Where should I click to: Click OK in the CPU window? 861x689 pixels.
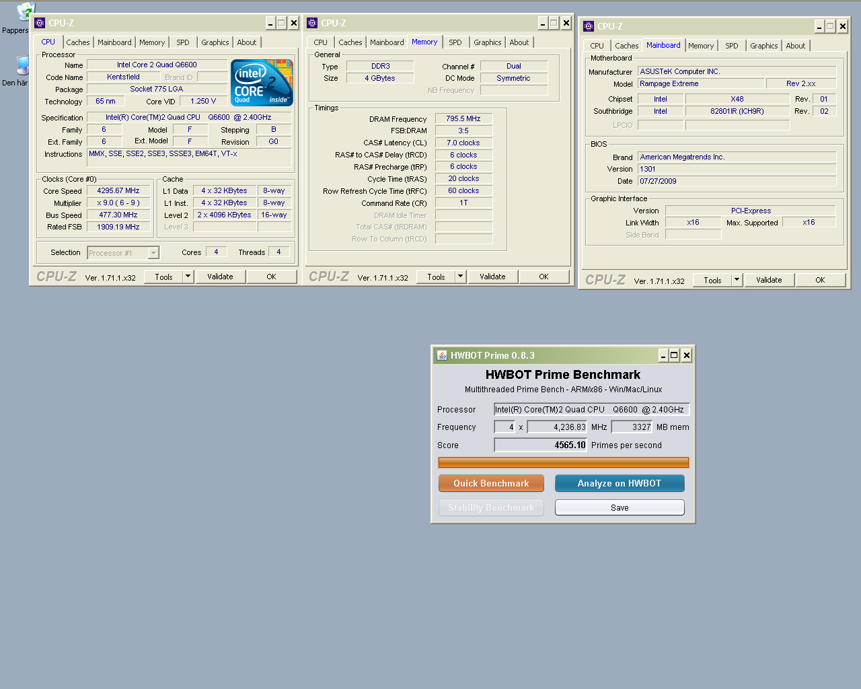271,277
